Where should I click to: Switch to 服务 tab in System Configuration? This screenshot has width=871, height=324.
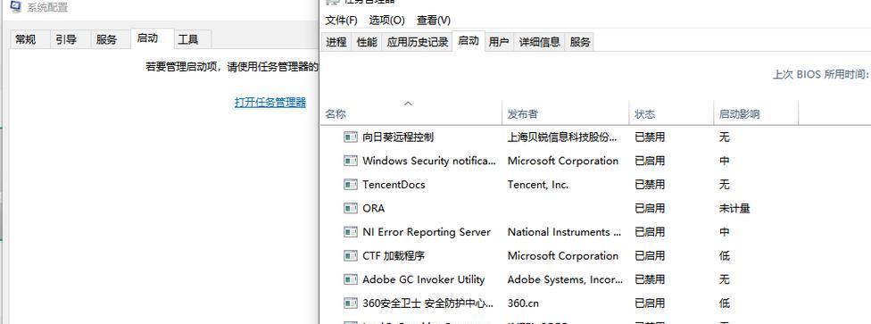[x=107, y=39]
